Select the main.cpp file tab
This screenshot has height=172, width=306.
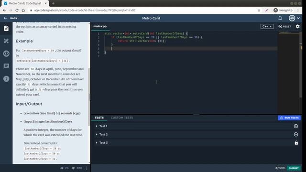(x=100, y=26)
